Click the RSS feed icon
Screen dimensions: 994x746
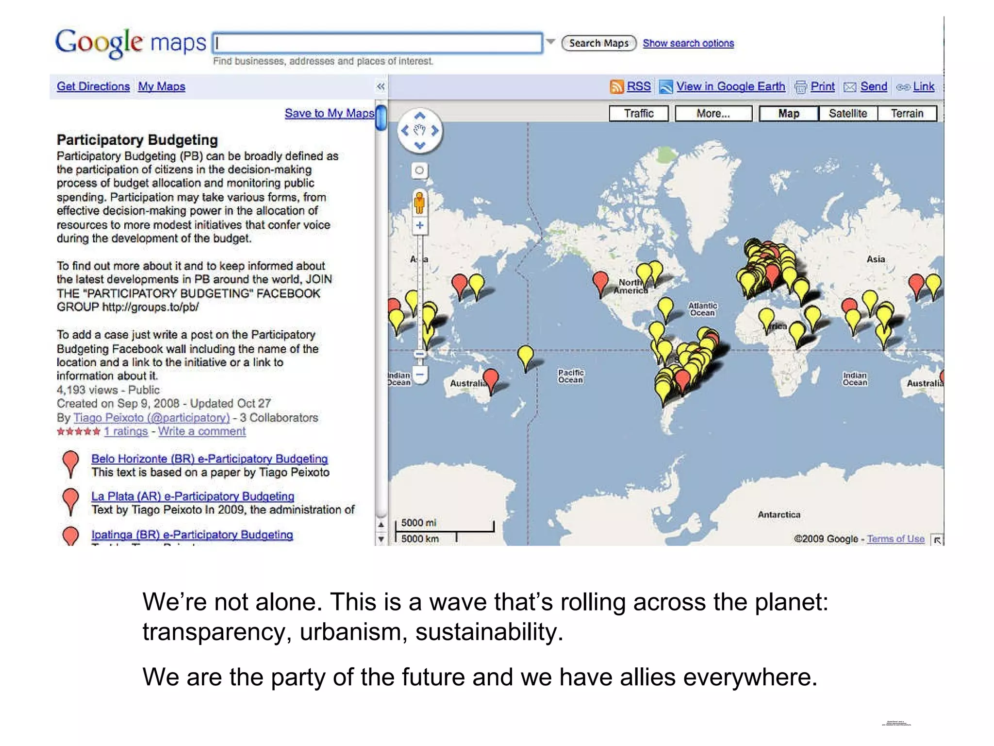[617, 87]
